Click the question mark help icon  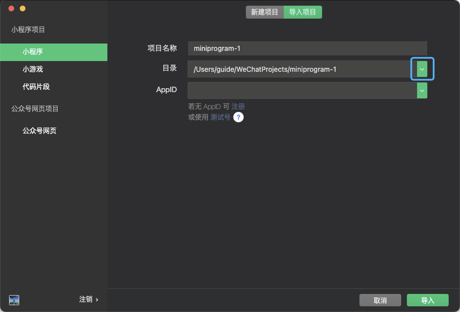coord(238,117)
